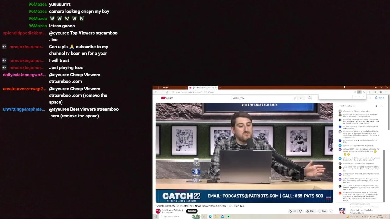
Task: Click the Sign in button
Action: [x=379, y=98]
